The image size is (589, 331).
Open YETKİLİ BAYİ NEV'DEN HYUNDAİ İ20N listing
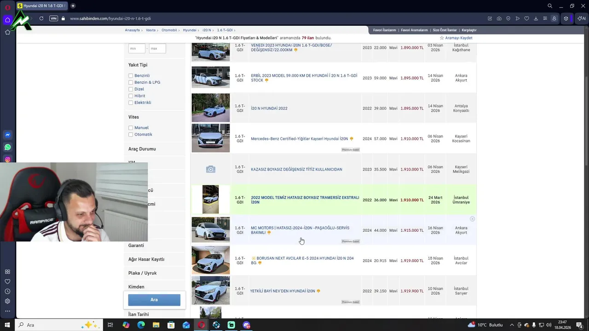[x=283, y=291]
